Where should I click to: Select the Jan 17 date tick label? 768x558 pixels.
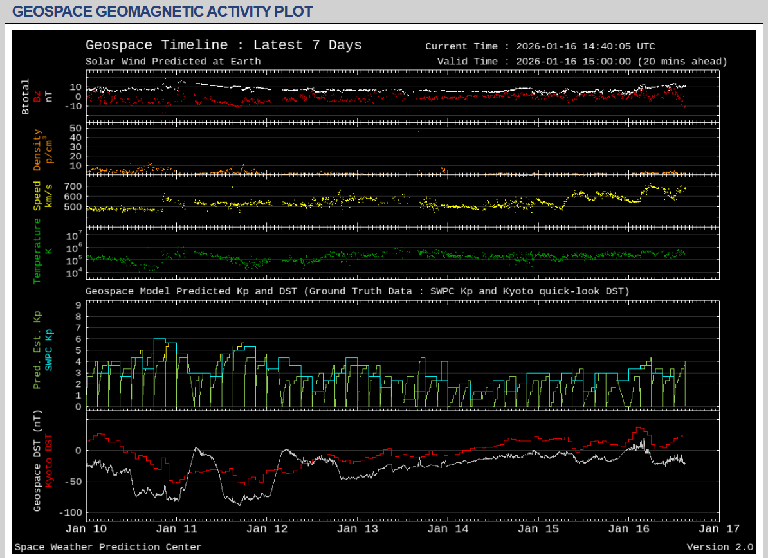[x=718, y=529]
